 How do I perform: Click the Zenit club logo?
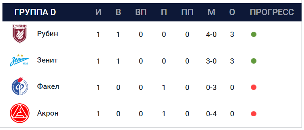[19, 60]
